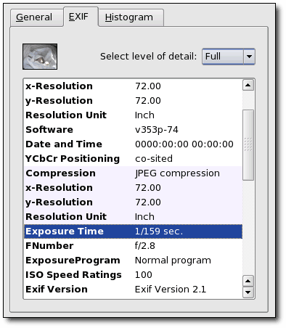Select the Software row
This screenshot has width=286, height=328.
click(133, 130)
